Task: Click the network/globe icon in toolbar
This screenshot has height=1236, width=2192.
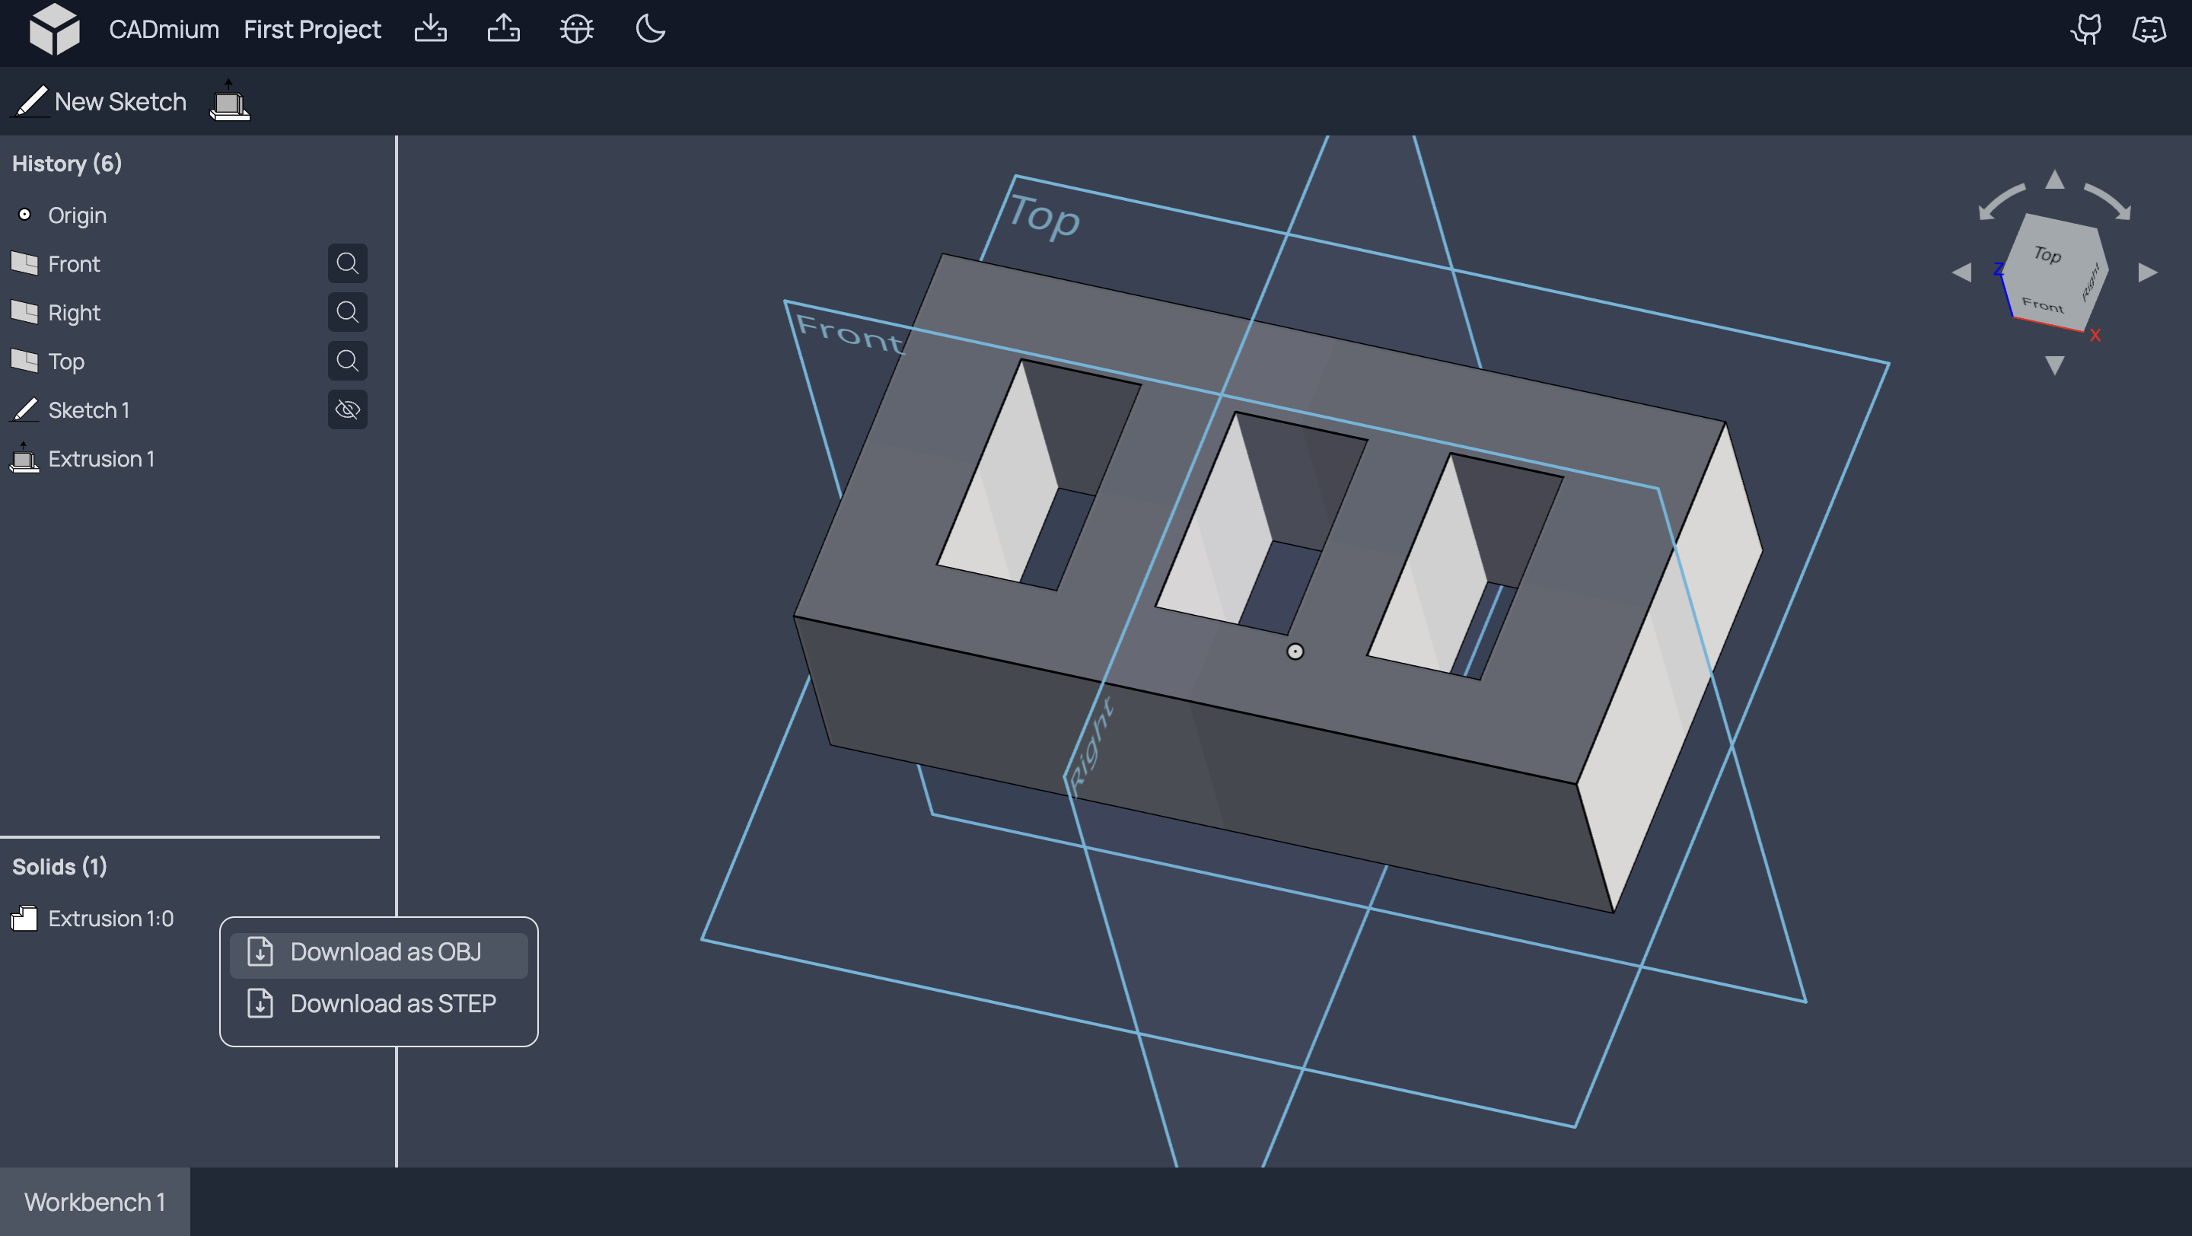Action: click(x=575, y=29)
